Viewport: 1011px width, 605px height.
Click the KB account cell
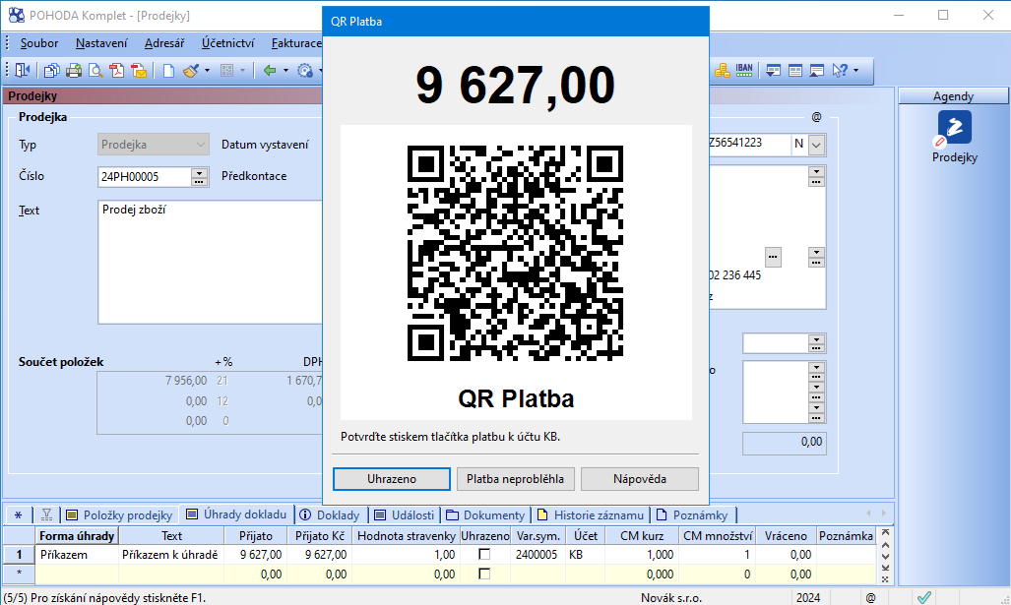coord(586,554)
